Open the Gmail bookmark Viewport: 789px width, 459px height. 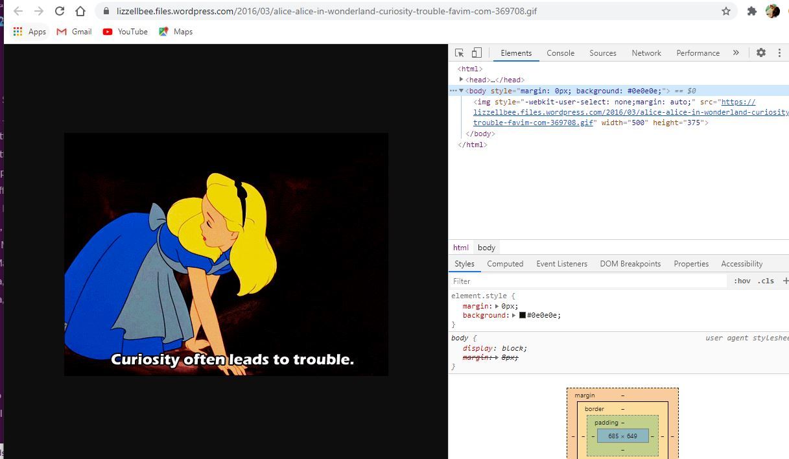pos(74,32)
